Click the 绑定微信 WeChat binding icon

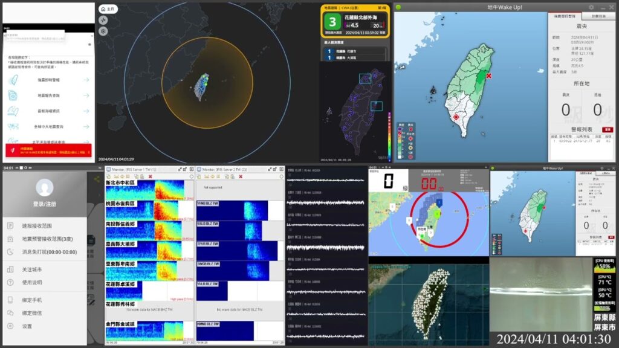(x=10, y=312)
